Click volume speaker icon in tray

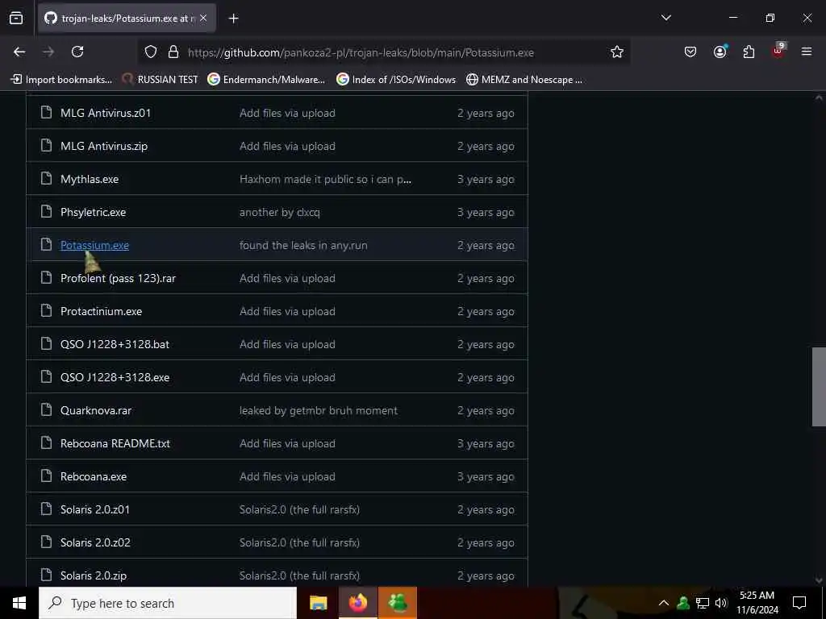click(x=721, y=603)
